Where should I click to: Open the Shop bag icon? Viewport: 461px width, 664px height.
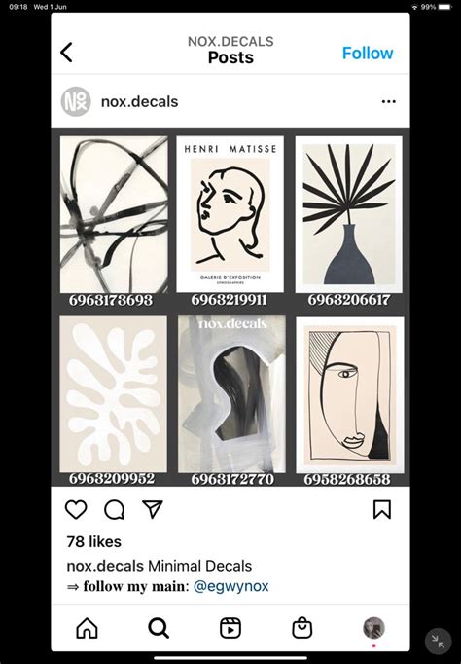pos(302,628)
